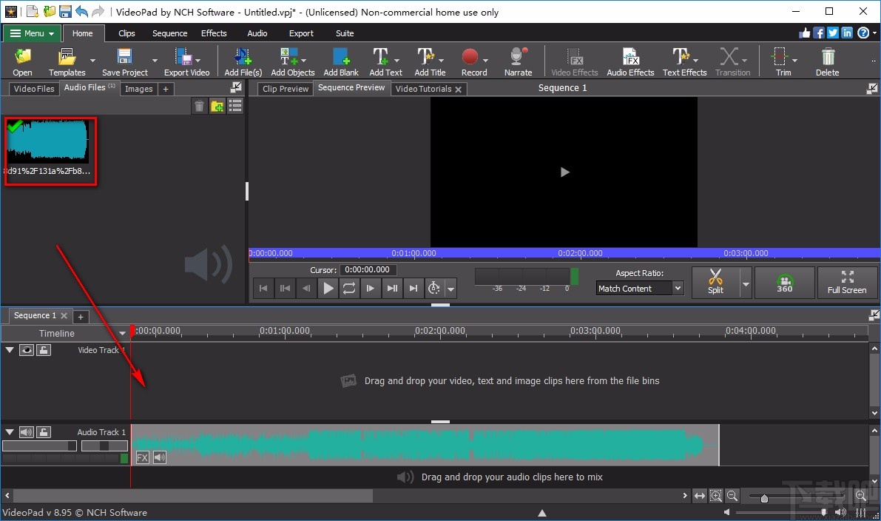Open the Timeline view dropdown
The width and height of the screenshot is (881, 521).
pyautogui.click(x=122, y=333)
